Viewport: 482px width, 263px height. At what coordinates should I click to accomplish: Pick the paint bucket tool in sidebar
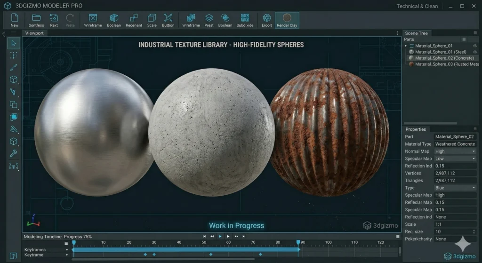click(x=14, y=129)
